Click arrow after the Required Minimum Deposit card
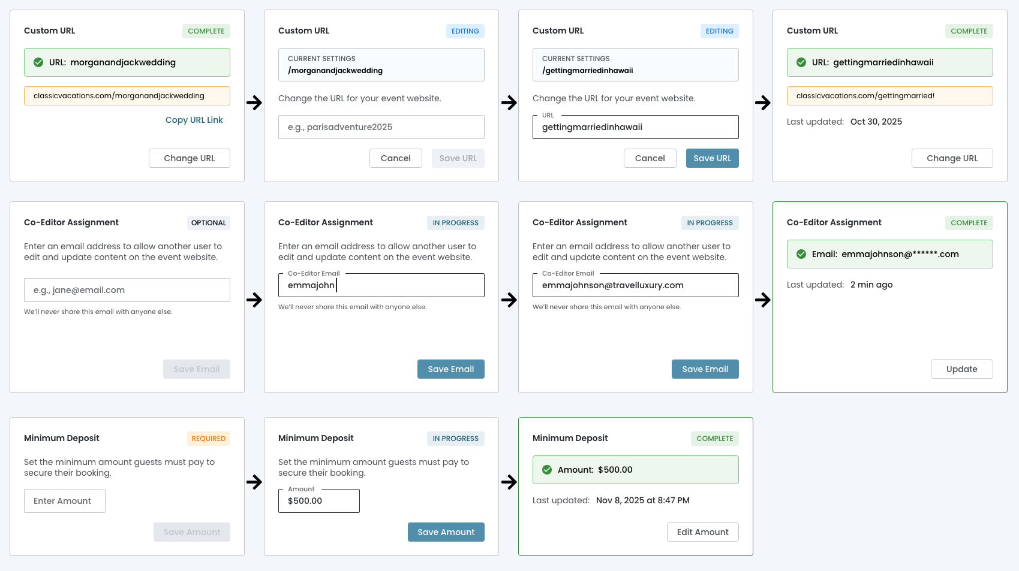1019x571 pixels. (254, 482)
